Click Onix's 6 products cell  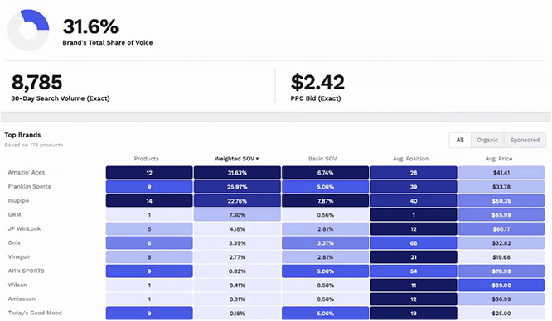tap(149, 243)
